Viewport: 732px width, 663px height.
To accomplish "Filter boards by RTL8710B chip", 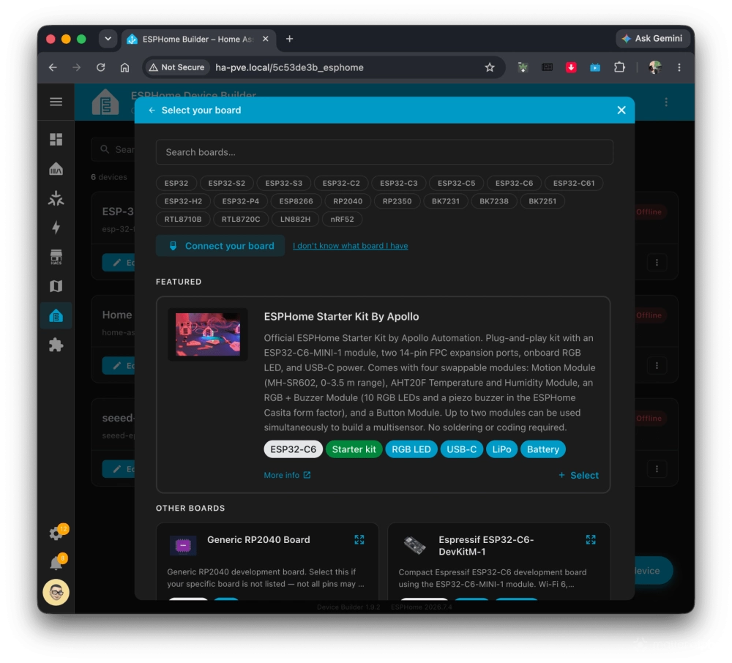I will pyautogui.click(x=182, y=220).
